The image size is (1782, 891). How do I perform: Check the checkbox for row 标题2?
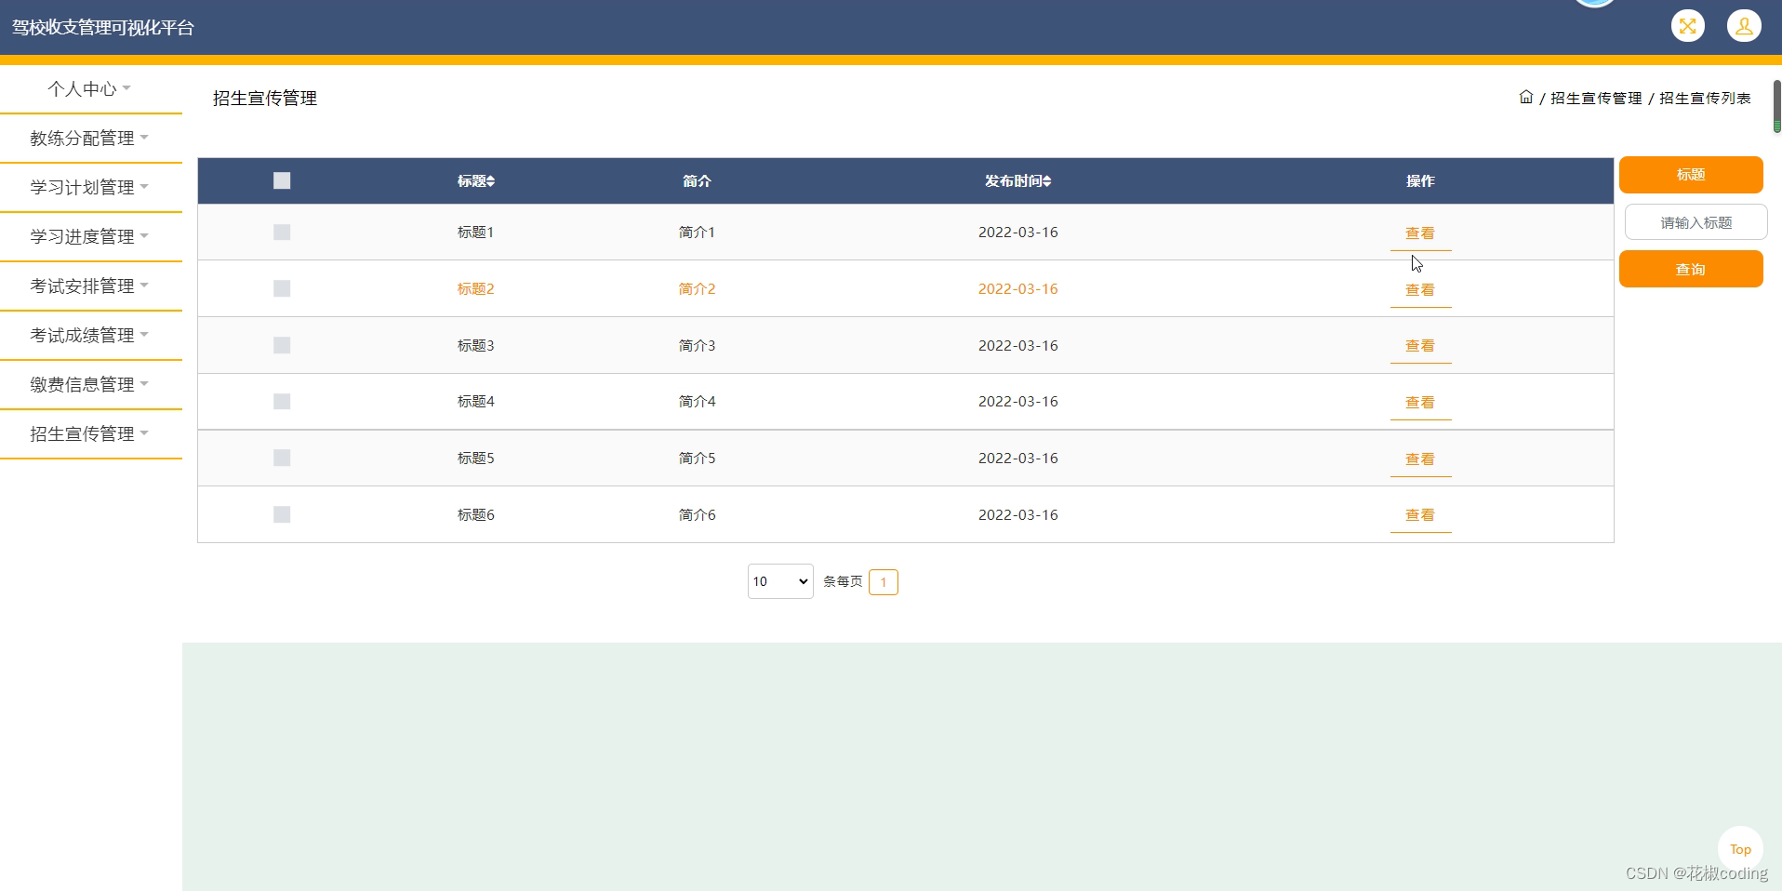pos(282,288)
